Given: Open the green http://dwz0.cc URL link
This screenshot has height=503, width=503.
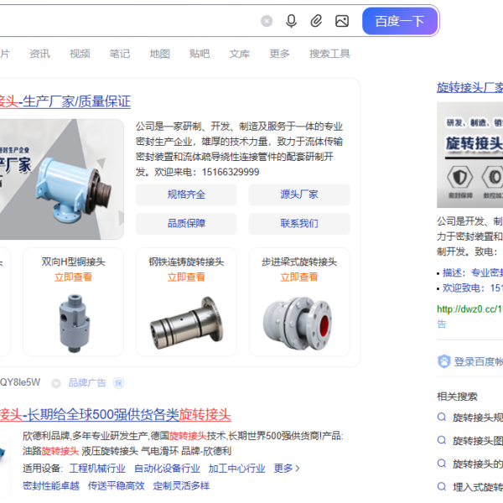Looking at the screenshot, I should pyautogui.click(x=470, y=309).
